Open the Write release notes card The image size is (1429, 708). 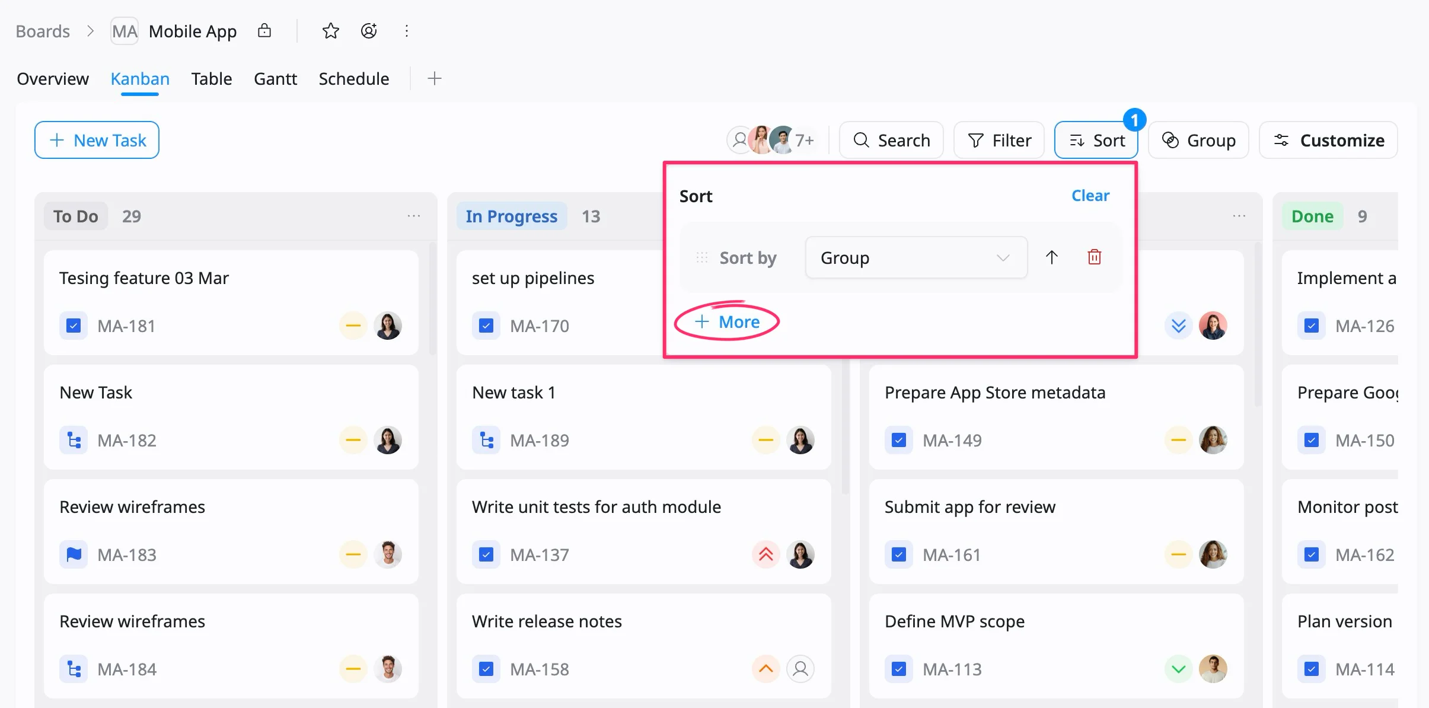pos(644,646)
